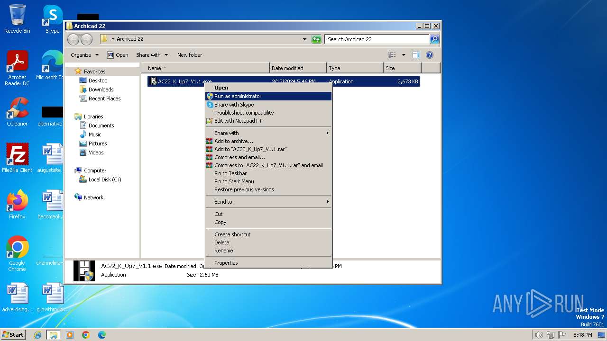607x341 pixels.
Task: Open the growthmulti Word document icon
Action: click(52, 297)
